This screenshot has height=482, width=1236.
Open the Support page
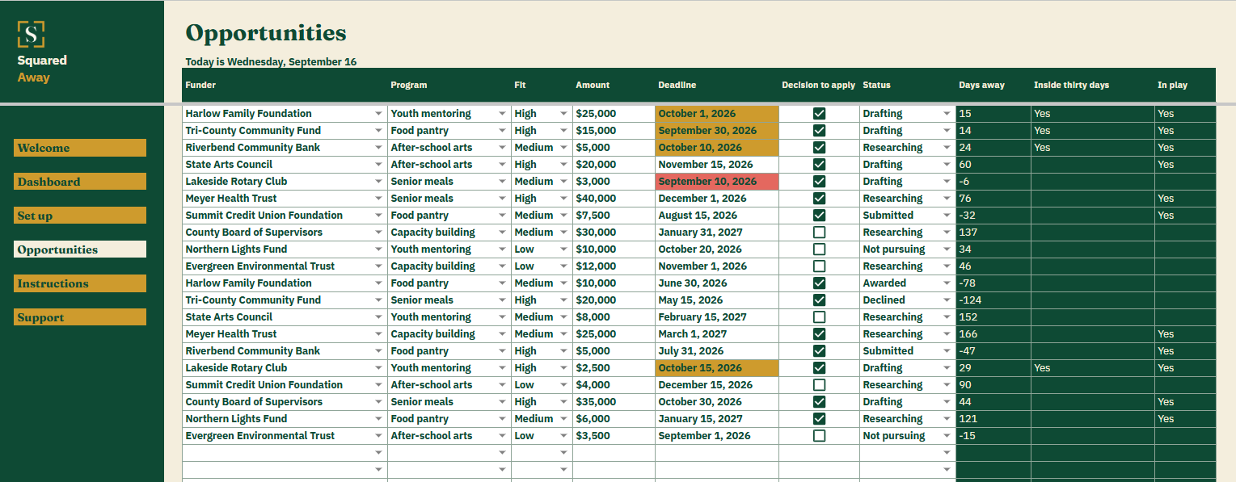point(80,317)
